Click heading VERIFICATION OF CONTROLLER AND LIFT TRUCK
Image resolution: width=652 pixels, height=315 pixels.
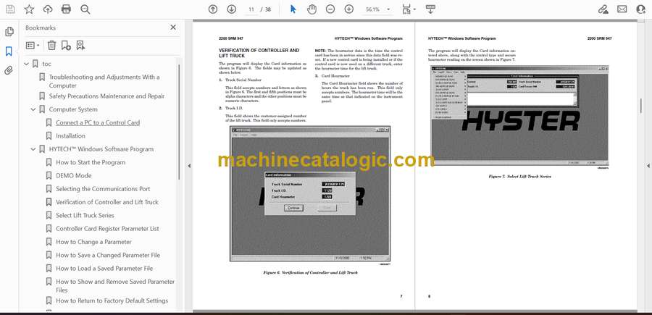[259, 53]
